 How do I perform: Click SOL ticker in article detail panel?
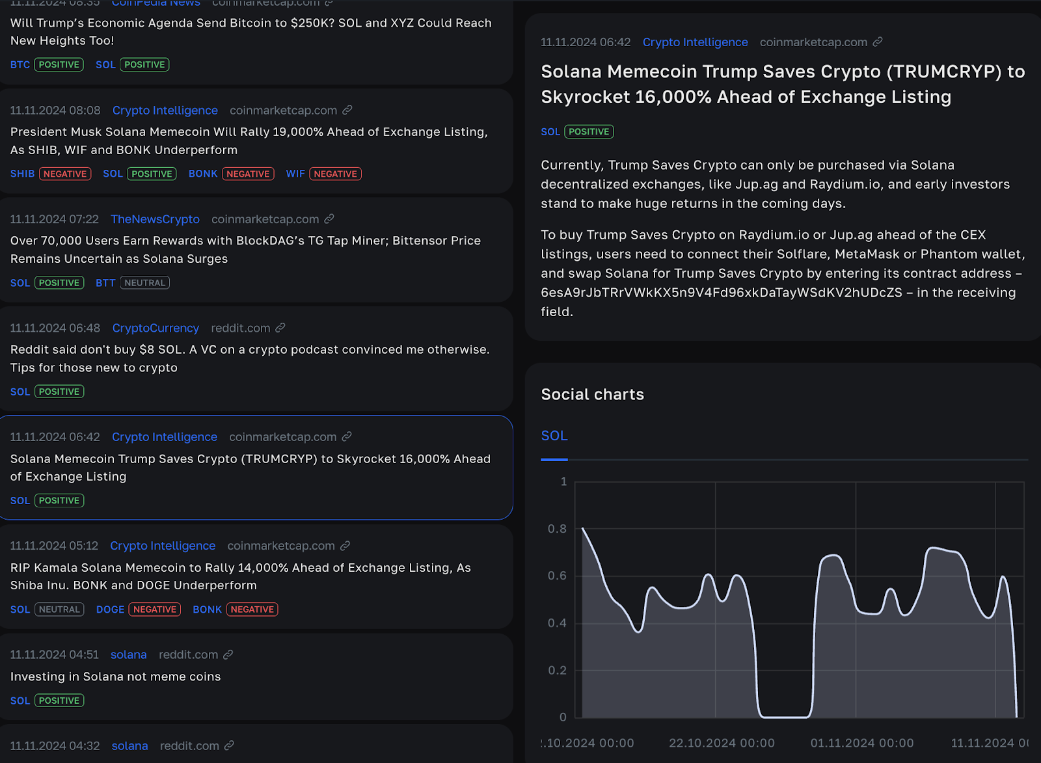[x=550, y=131]
